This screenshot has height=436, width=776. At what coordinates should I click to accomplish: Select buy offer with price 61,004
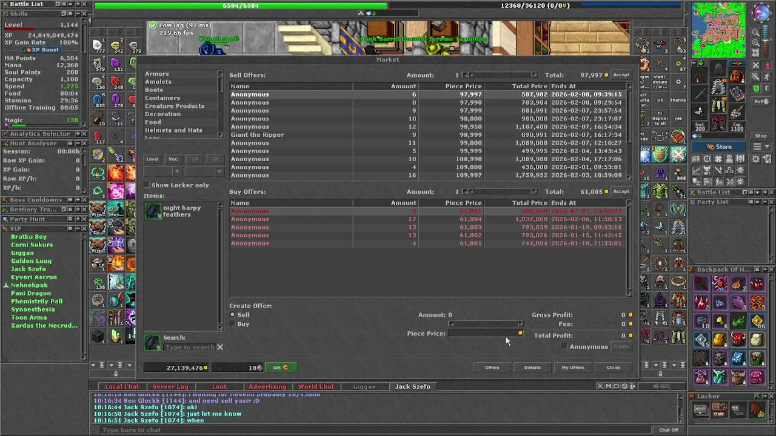click(x=429, y=219)
